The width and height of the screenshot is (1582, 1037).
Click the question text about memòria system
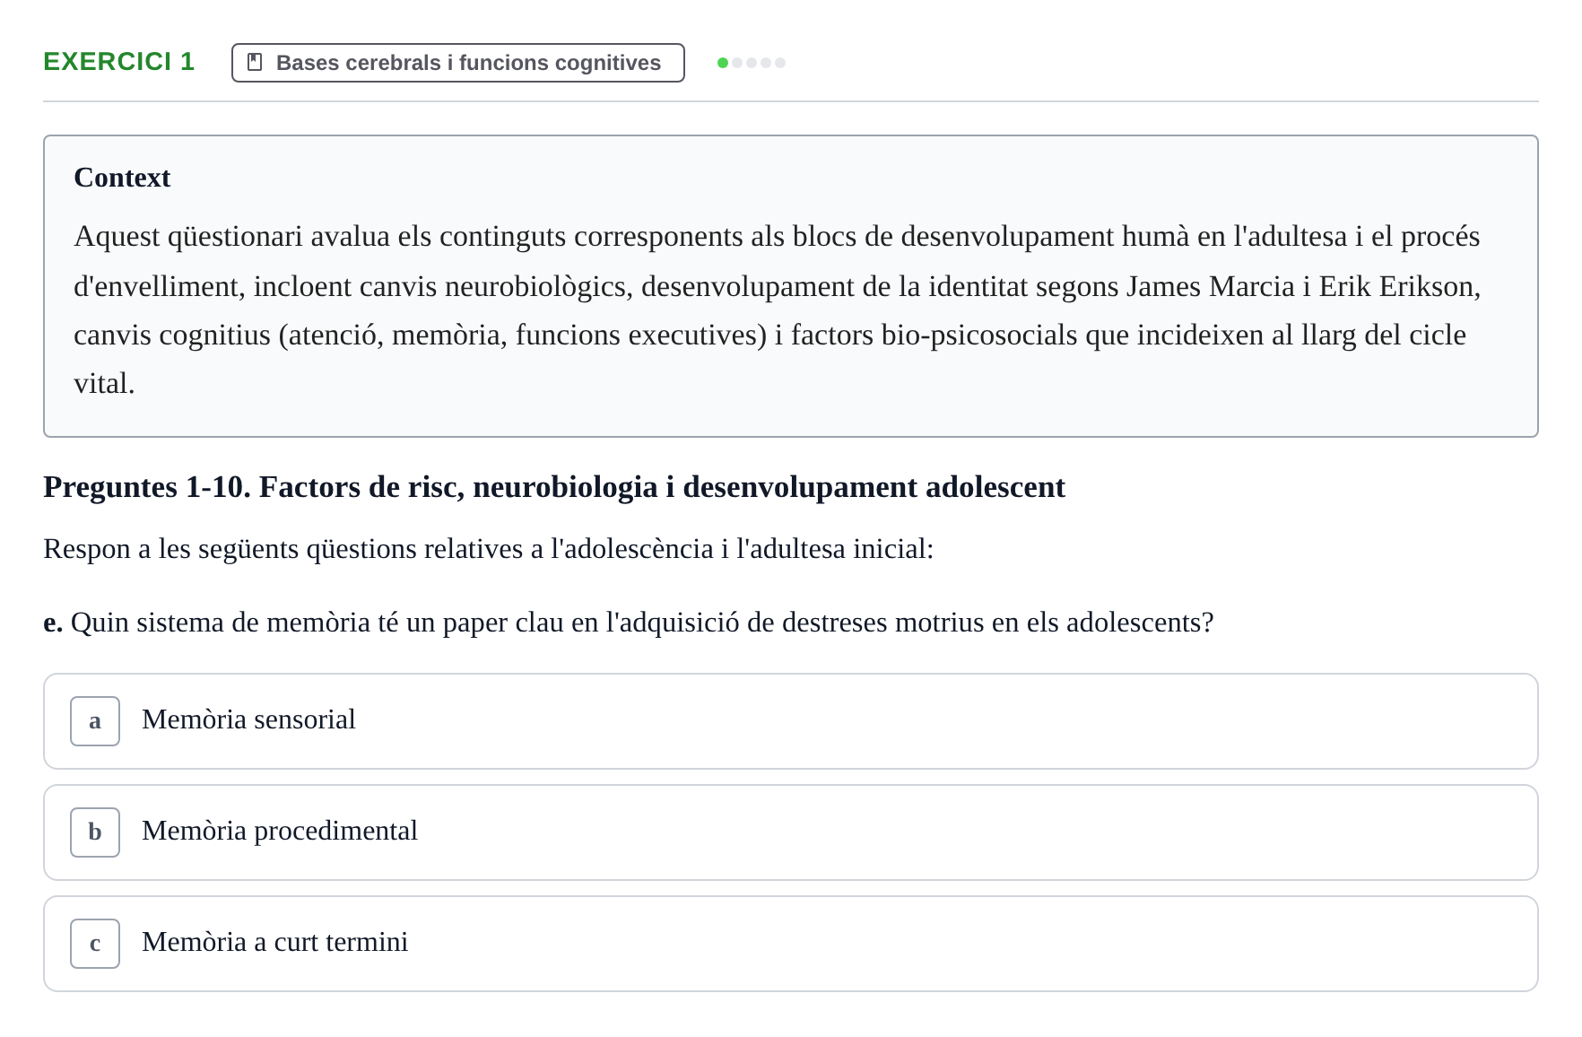point(629,623)
